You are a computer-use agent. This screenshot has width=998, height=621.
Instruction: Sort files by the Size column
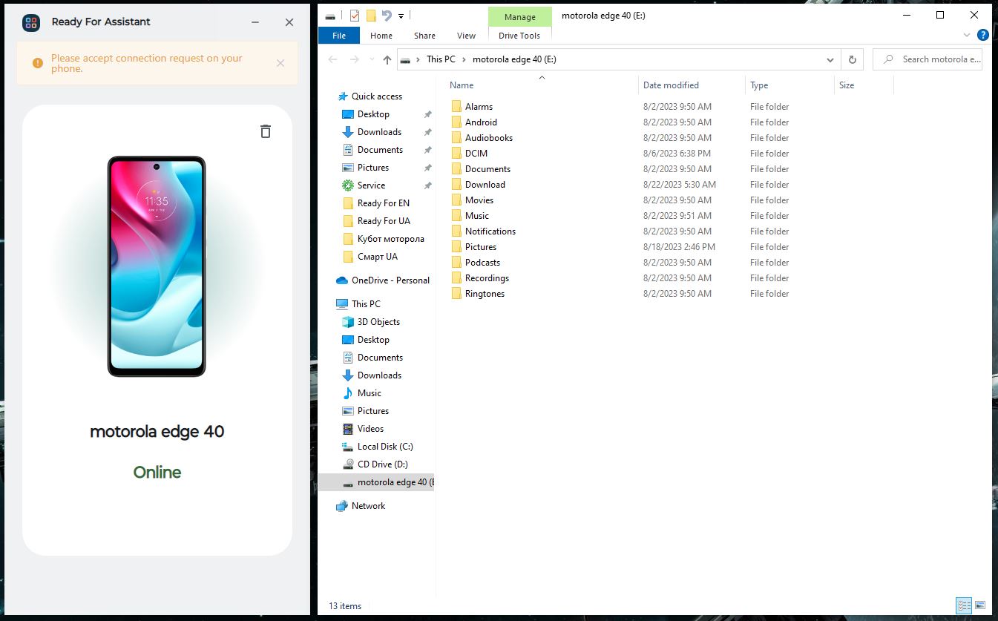(864, 85)
